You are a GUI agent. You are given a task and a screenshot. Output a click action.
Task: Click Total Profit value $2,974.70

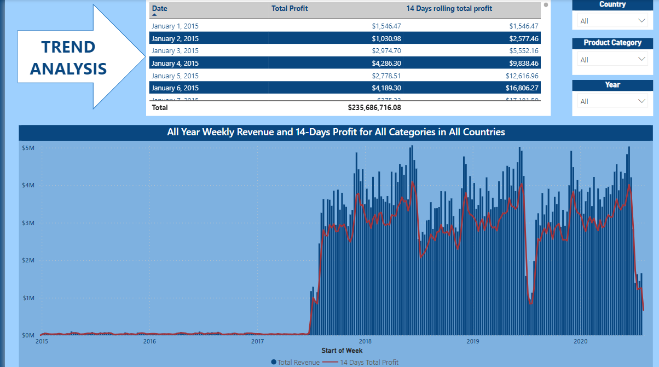pyautogui.click(x=386, y=51)
